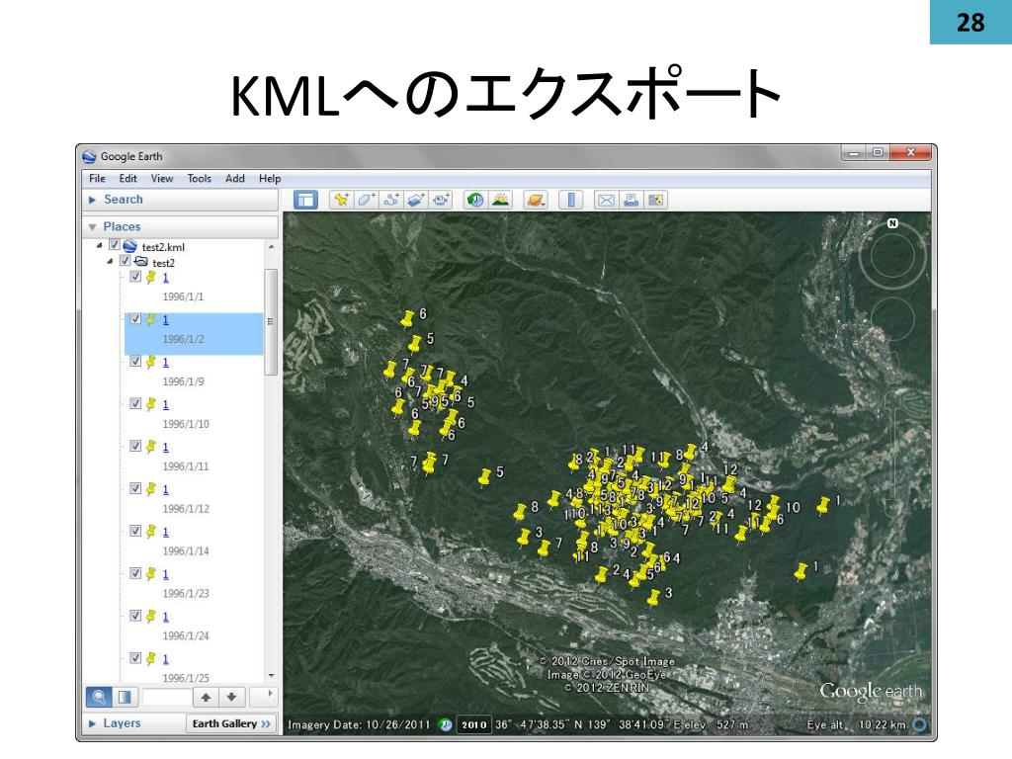Select the 1996/1/14 date text
The image size is (1012, 759).
pos(186,551)
